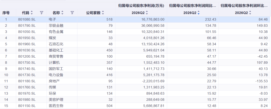Select code 801730.SL
Screen dimensions: 271x109
coord(27,75)
